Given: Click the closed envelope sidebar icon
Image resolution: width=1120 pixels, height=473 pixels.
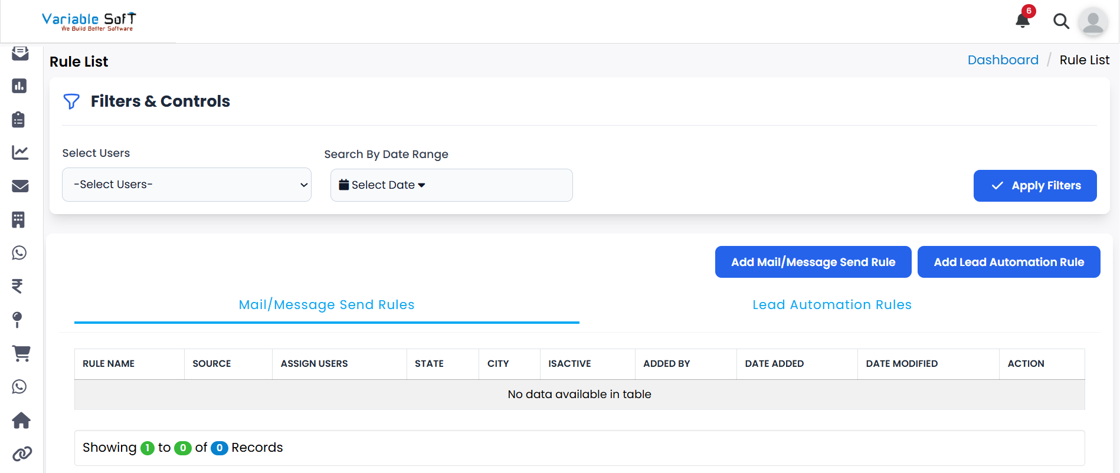Looking at the screenshot, I should pyautogui.click(x=20, y=186).
